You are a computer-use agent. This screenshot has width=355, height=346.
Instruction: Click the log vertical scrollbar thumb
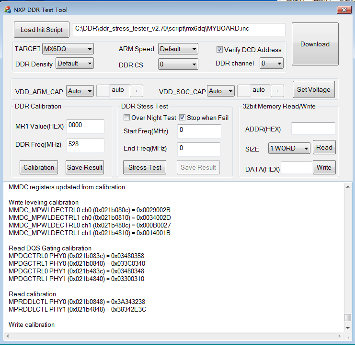pyautogui.click(x=348, y=317)
